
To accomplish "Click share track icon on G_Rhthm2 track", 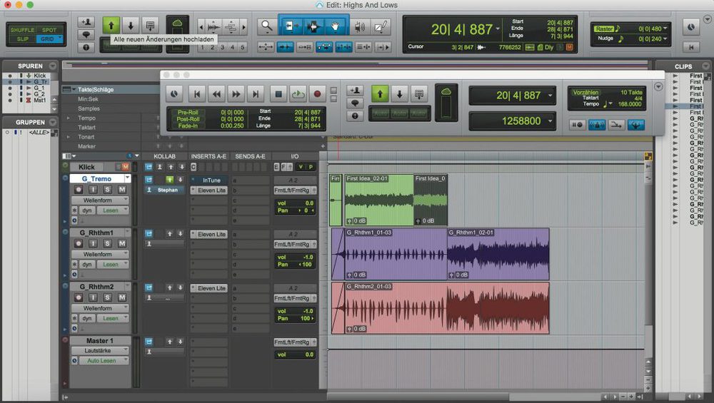I will (149, 287).
